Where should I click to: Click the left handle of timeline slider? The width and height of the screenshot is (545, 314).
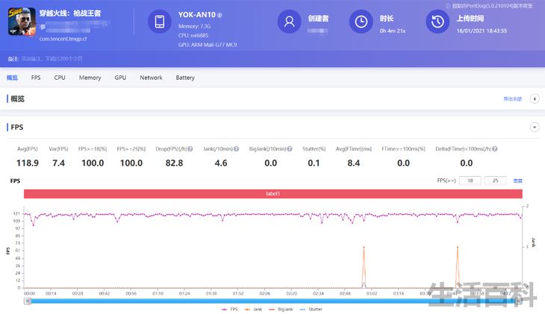pyautogui.click(x=27, y=301)
